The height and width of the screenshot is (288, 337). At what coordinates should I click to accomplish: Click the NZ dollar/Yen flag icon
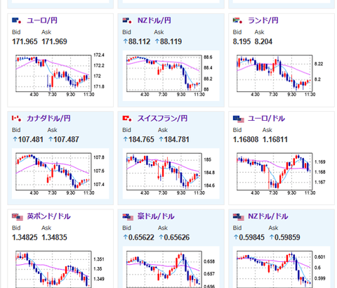[x=127, y=20]
